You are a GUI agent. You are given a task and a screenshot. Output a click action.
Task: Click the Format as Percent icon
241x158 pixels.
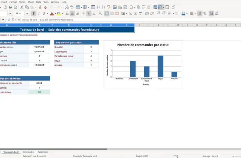coord(130,14)
